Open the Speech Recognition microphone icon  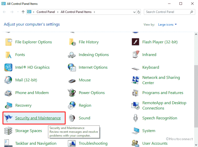[136, 118]
